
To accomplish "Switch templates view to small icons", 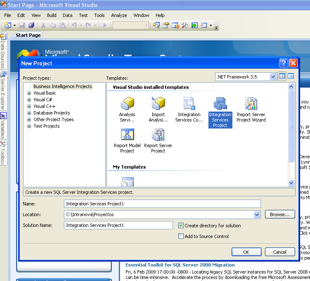I will pos(291,76).
